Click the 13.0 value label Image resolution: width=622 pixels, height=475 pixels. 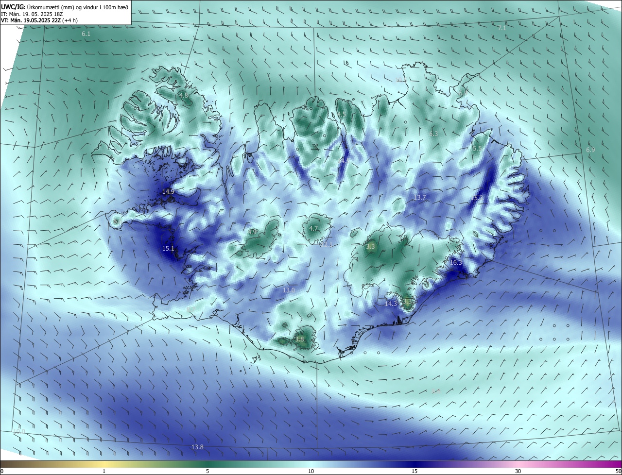point(289,290)
